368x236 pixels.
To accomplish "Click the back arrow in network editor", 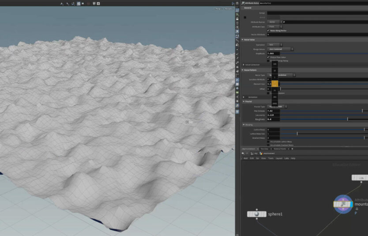I will [x=243, y=153].
